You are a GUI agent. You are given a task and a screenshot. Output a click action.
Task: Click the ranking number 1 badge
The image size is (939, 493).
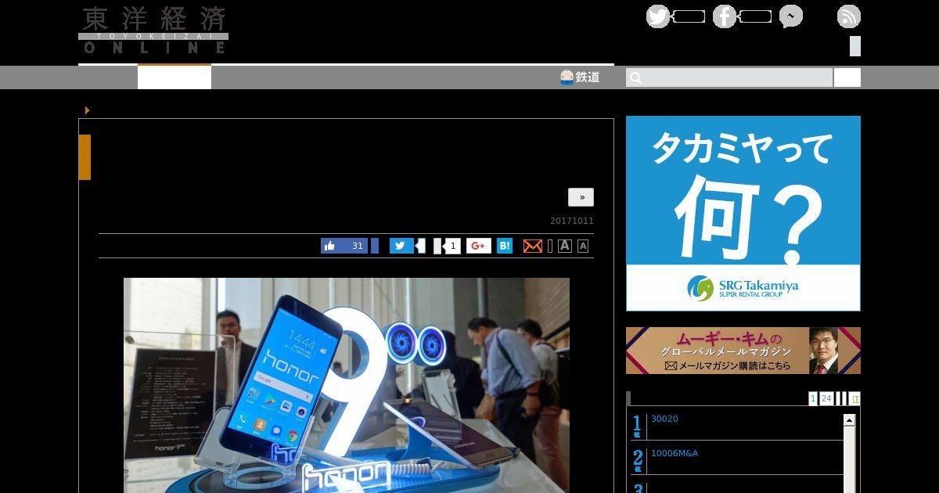(x=638, y=426)
